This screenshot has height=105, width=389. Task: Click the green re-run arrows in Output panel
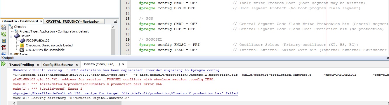(x=3, y=64)
